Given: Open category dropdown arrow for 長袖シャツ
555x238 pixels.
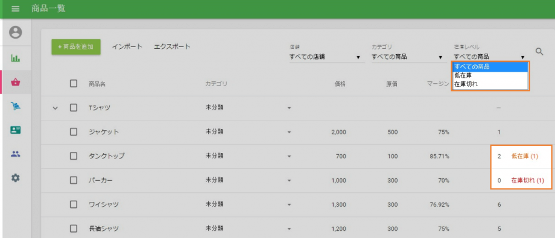Looking at the screenshot, I should tap(289, 229).
